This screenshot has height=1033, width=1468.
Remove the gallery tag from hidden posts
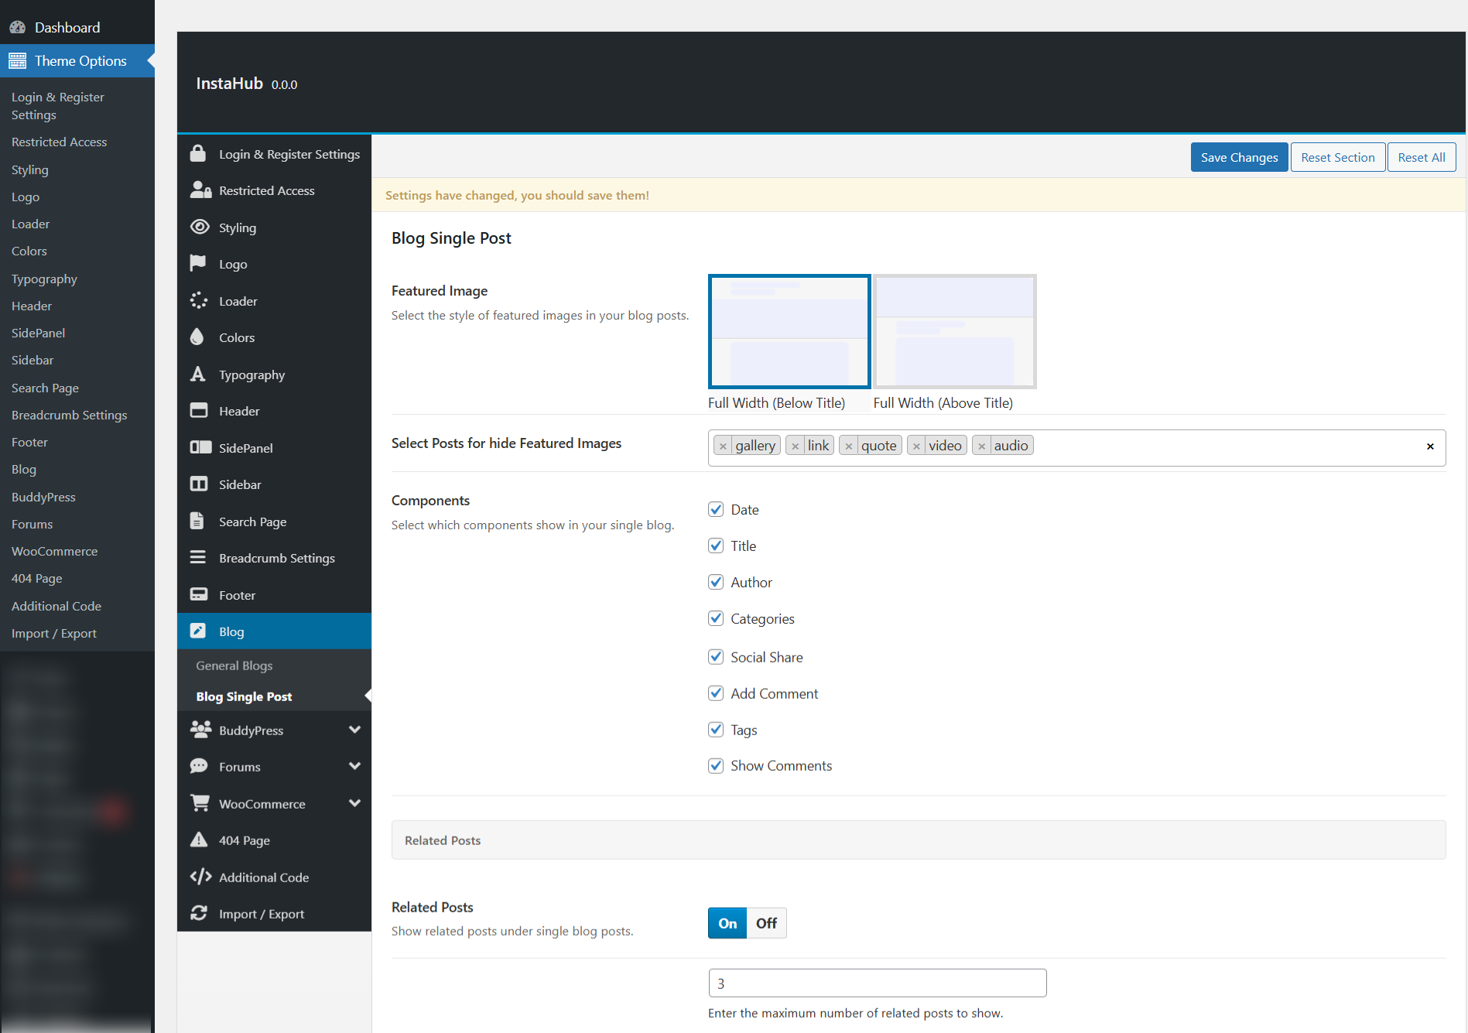coord(723,446)
